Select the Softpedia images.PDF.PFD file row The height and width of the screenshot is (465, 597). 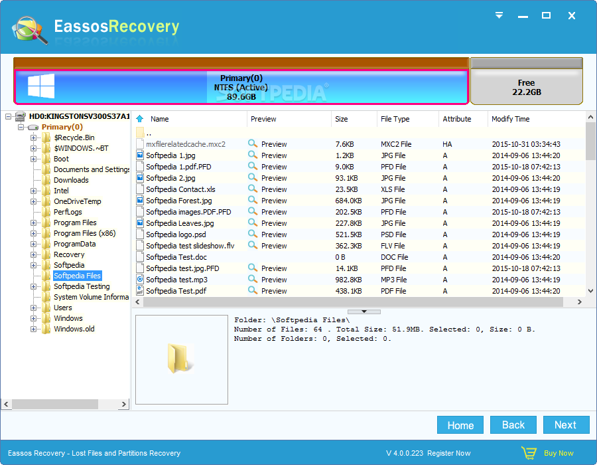point(359,211)
